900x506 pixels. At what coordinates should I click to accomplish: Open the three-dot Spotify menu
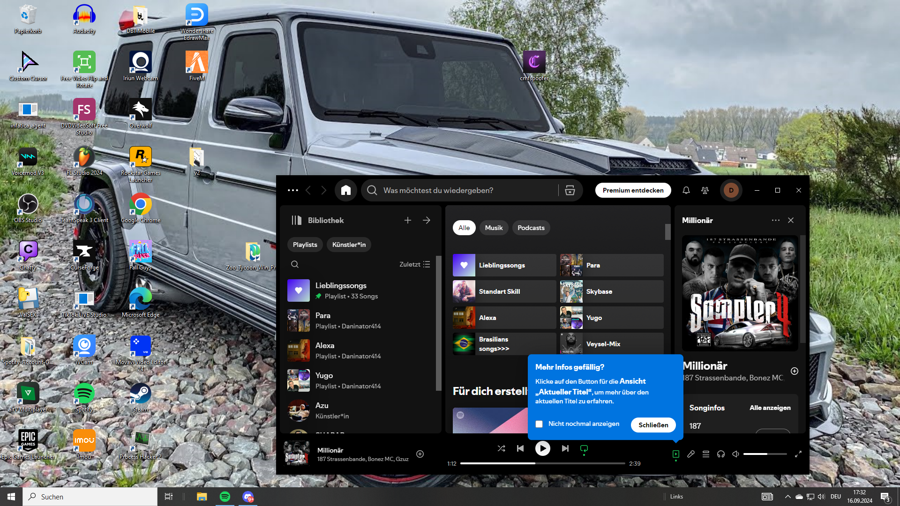coord(293,190)
